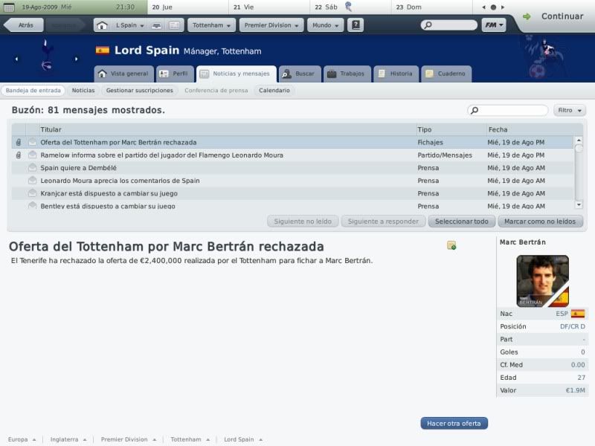Select the Noticias subtab
The width and height of the screenshot is (595, 446).
click(83, 91)
